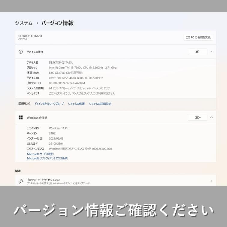Click the OS ビルド label
This screenshot has width=227, height=227.
[x=32, y=144]
